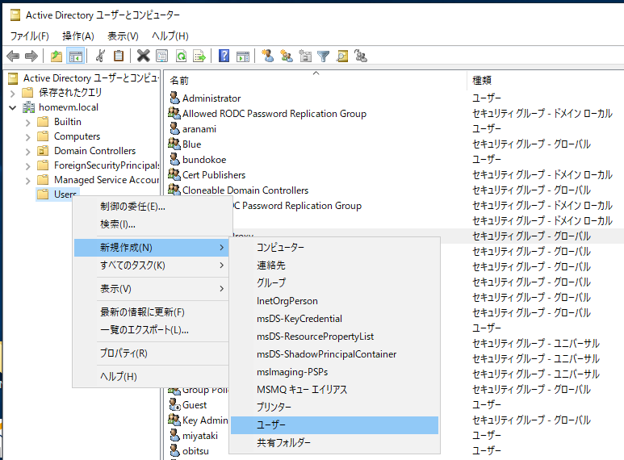624x460 pixels.
Task: Choose 検索(I)... from context menu
Action: click(x=151, y=224)
